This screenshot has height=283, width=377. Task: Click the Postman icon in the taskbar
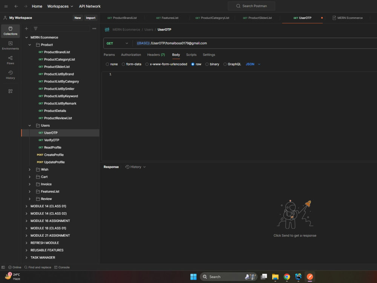click(x=310, y=277)
